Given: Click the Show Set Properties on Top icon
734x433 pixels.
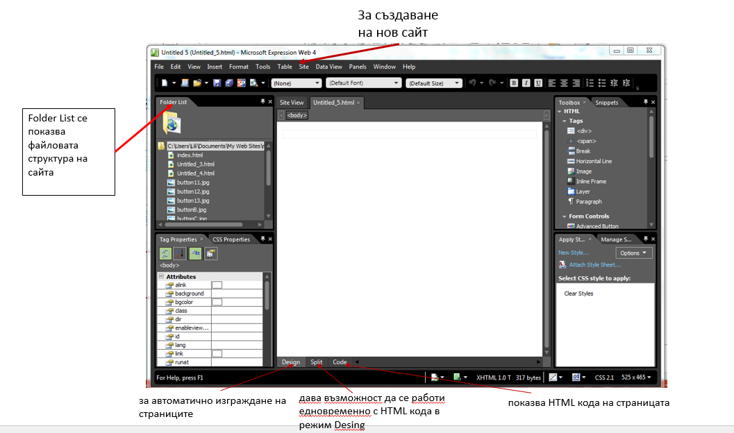Looking at the screenshot, I should [195, 253].
